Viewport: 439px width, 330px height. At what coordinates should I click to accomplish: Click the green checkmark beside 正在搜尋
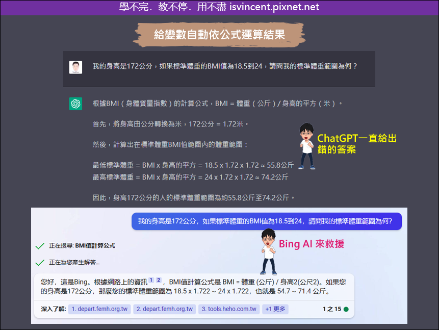click(40, 246)
